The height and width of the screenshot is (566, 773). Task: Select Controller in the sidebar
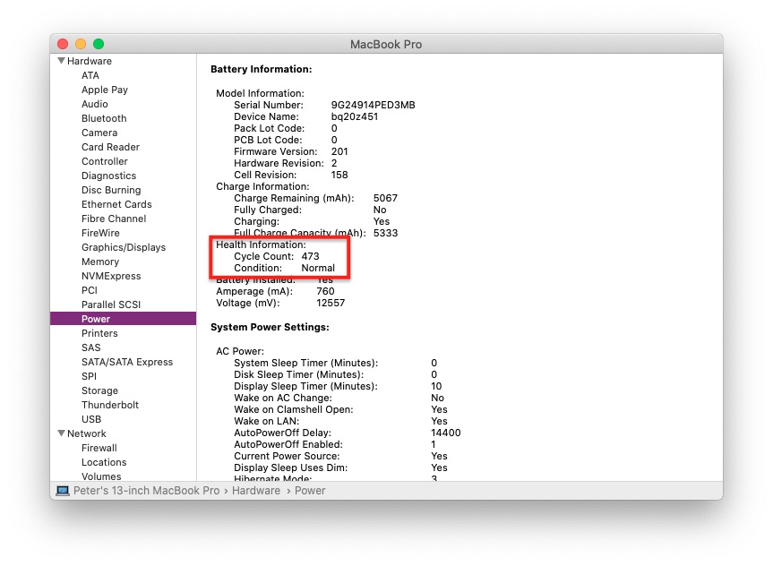[105, 161]
